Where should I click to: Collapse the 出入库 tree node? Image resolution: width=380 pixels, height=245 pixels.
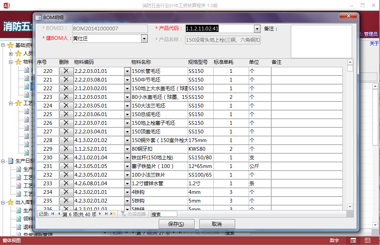coord(3,203)
